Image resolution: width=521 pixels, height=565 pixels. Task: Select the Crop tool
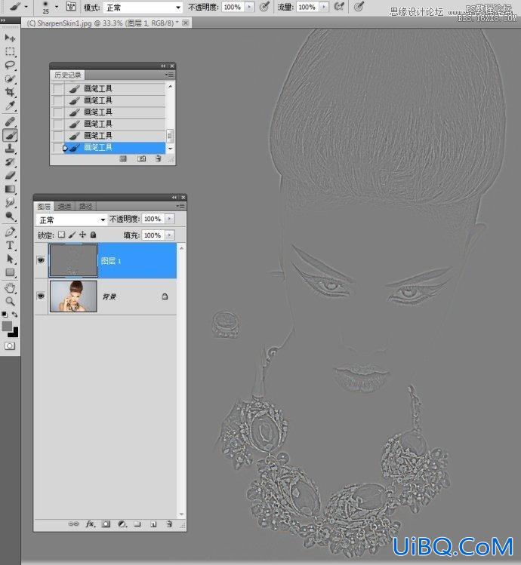point(10,92)
